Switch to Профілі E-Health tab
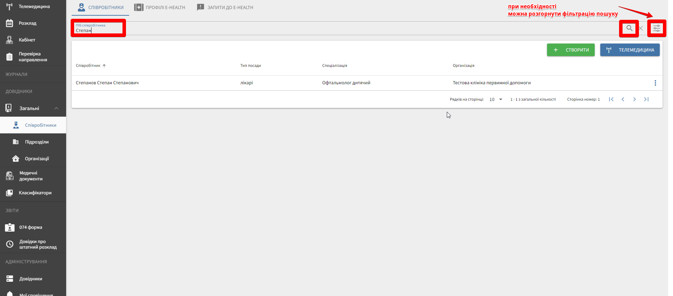This screenshot has width=673, height=296. 160,7
